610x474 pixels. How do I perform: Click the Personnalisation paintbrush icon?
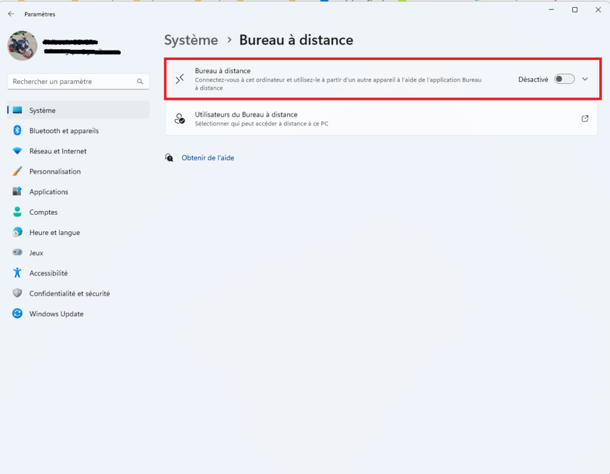pyautogui.click(x=17, y=171)
